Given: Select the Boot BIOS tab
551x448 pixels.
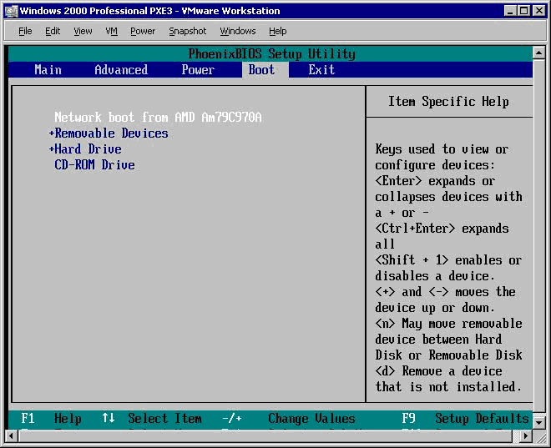Looking at the screenshot, I should (x=265, y=70).
